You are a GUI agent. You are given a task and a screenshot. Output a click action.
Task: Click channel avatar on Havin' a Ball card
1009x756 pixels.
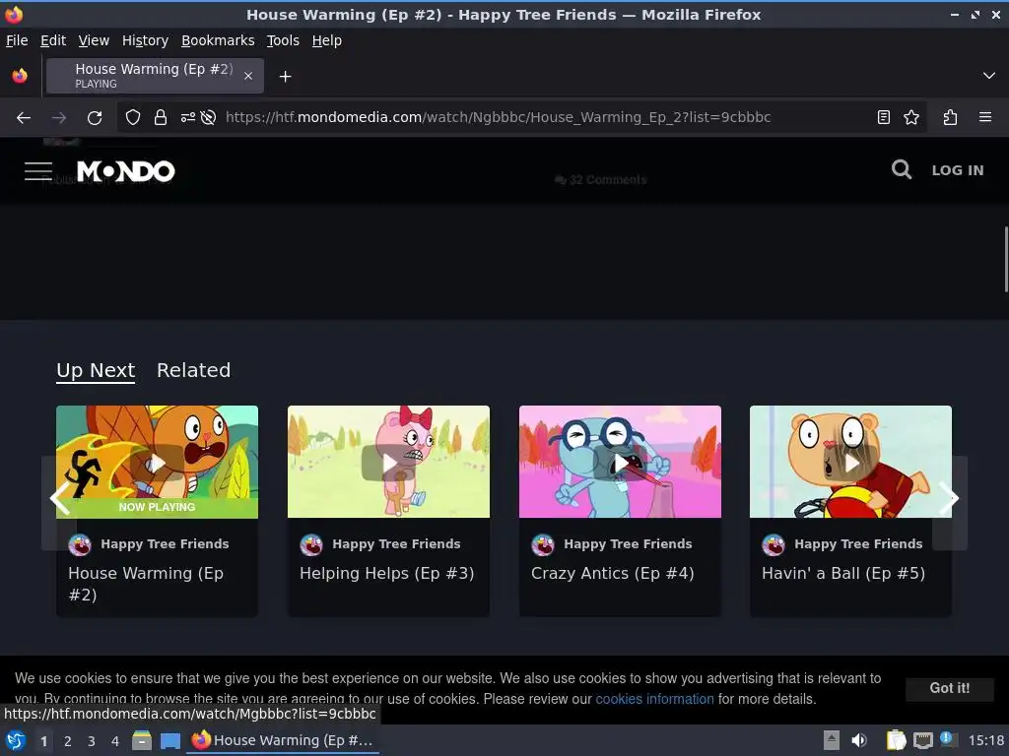coord(774,545)
